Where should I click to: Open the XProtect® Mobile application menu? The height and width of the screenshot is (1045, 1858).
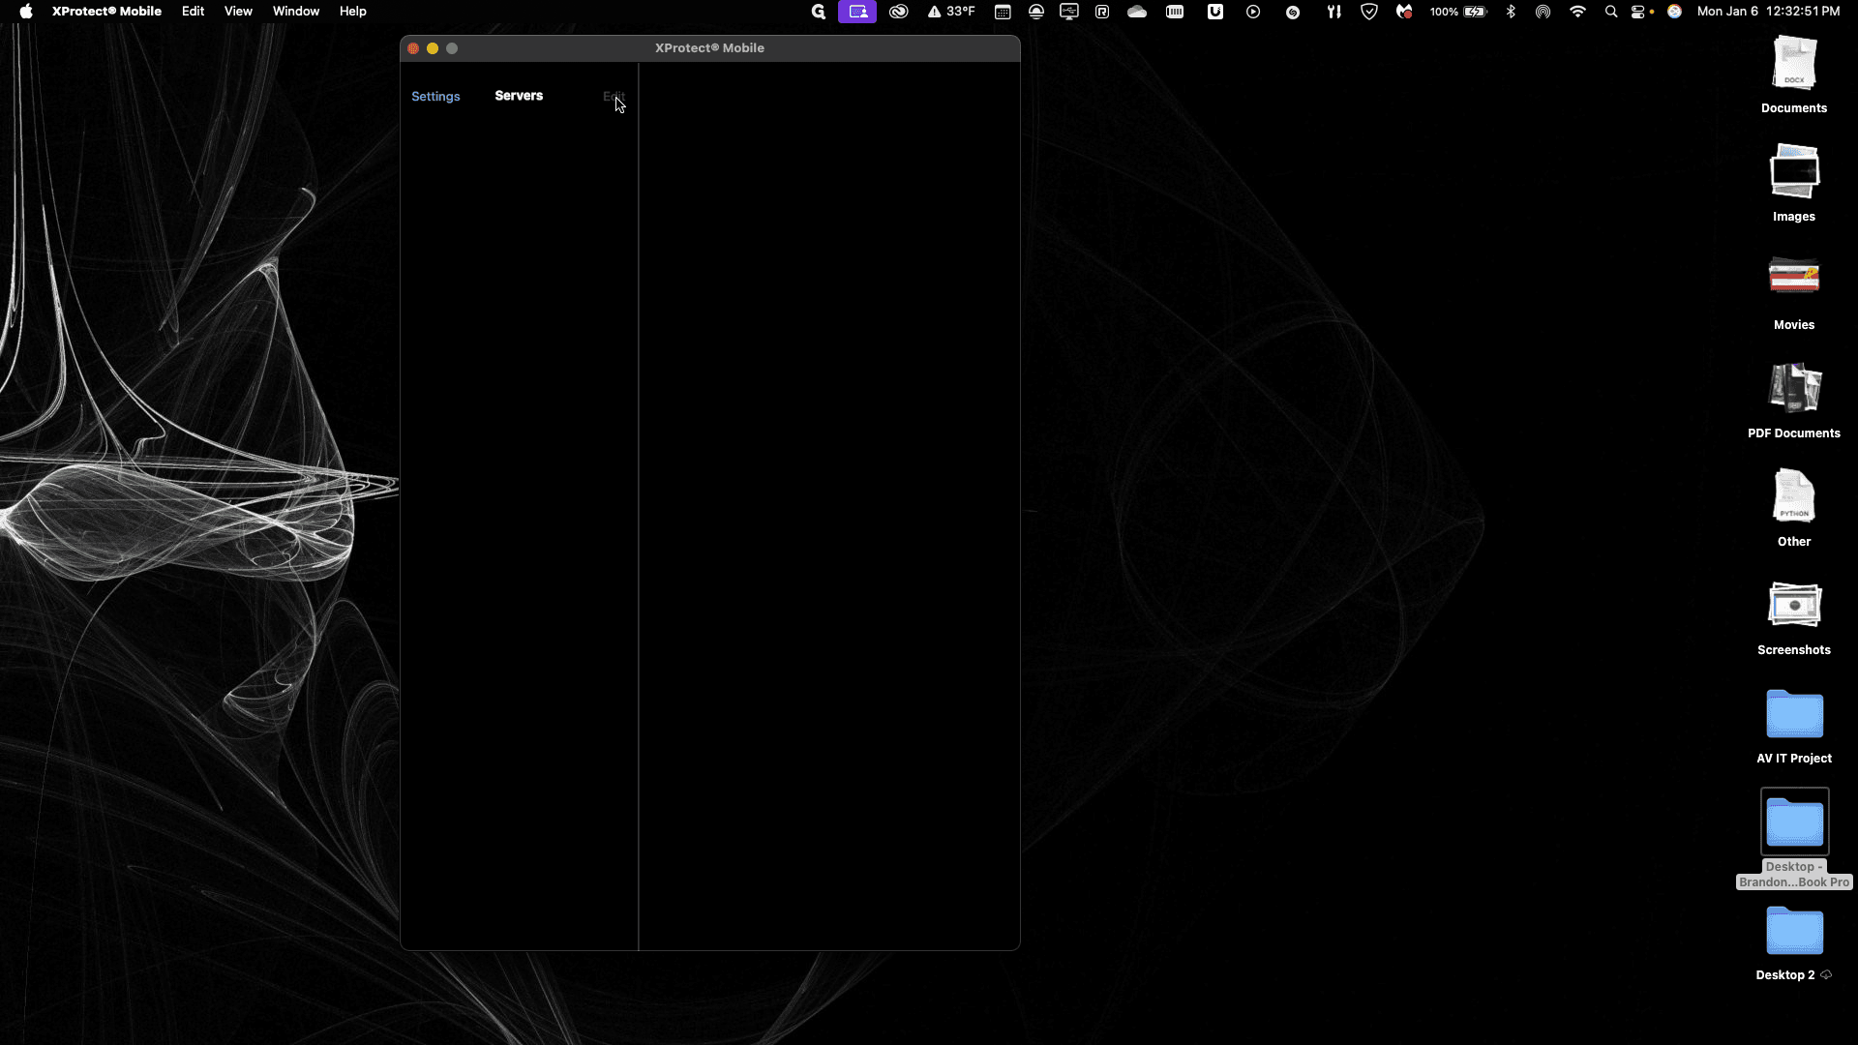[x=106, y=12]
